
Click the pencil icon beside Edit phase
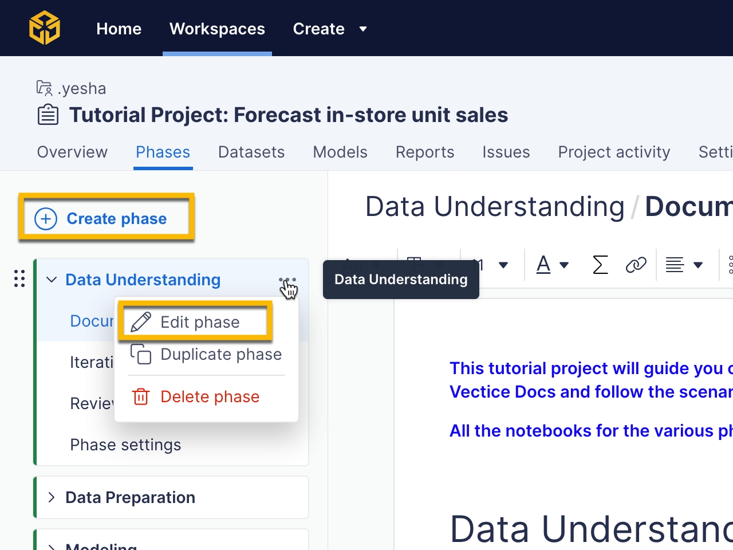pos(141,322)
